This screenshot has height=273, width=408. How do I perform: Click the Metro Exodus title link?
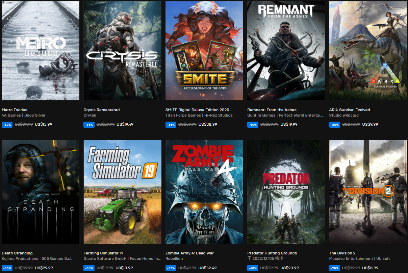(15, 110)
